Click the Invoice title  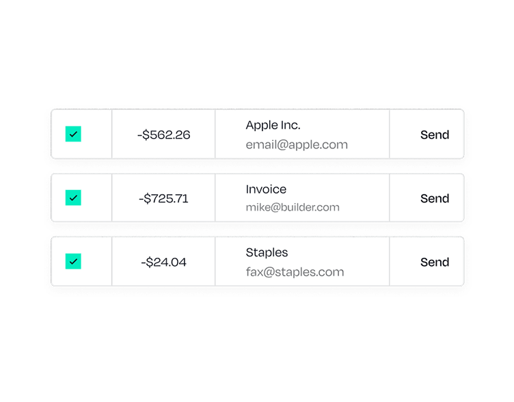(266, 189)
